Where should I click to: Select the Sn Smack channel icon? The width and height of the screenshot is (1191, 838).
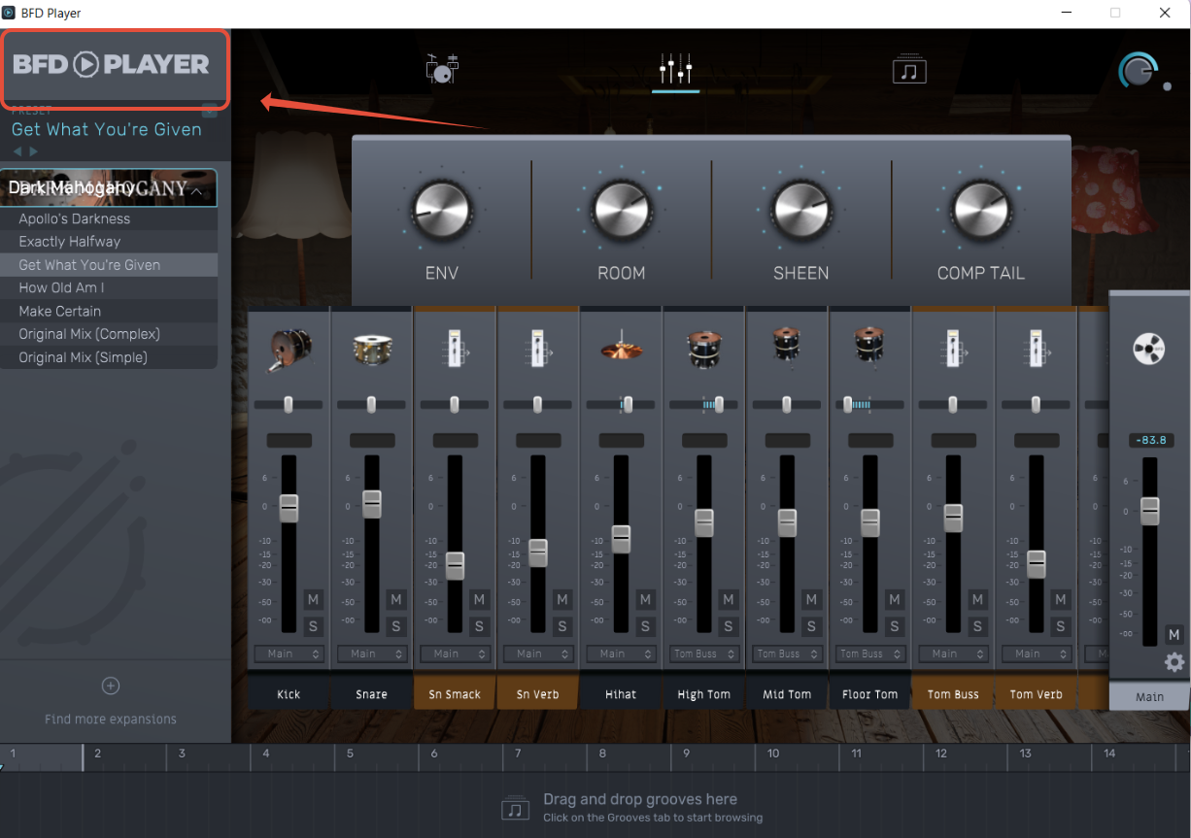point(456,350)
